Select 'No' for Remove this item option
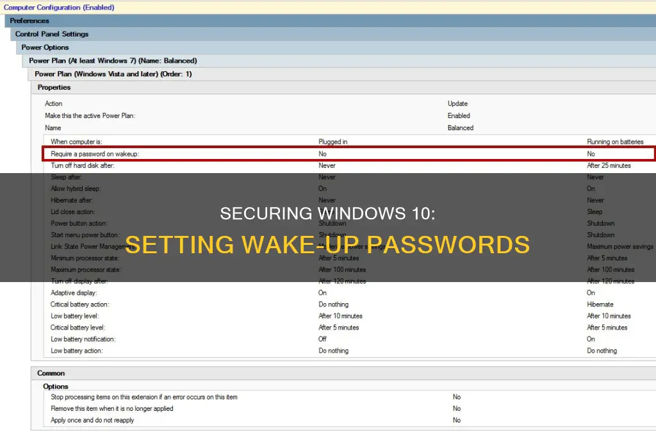 coord(457,409)
